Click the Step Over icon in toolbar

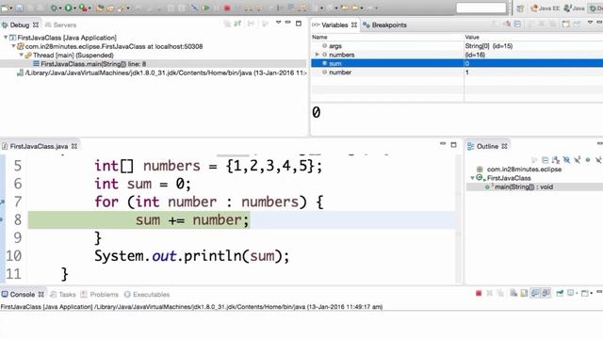pyautogui.click(x=260, y=8)
